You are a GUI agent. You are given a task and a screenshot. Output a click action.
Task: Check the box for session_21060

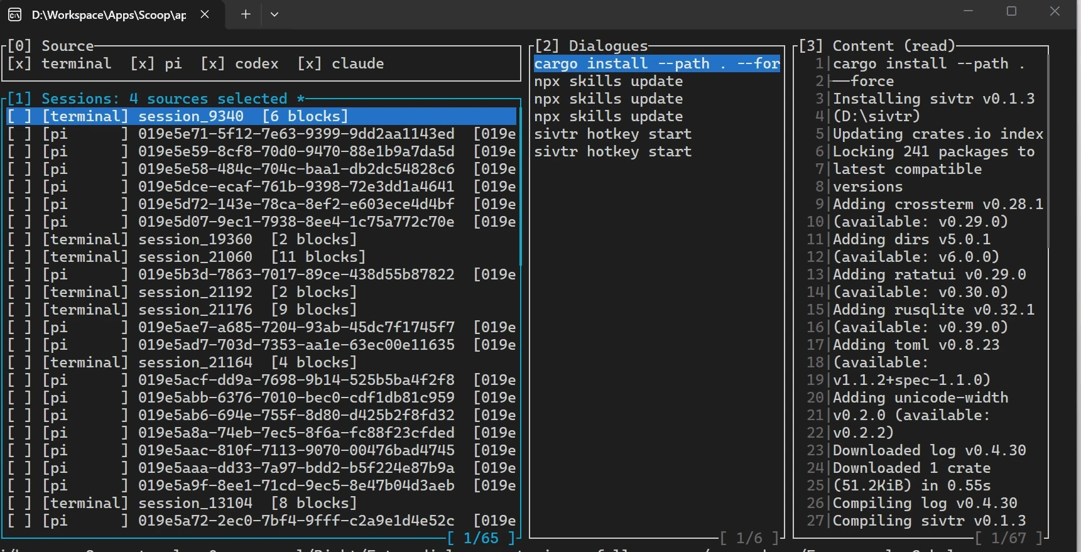pyautogui.click(x=19, y=257)
